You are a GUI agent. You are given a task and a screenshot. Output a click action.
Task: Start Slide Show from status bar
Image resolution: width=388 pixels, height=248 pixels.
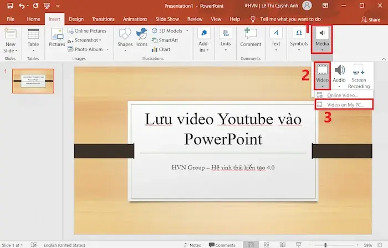[298, 245]
